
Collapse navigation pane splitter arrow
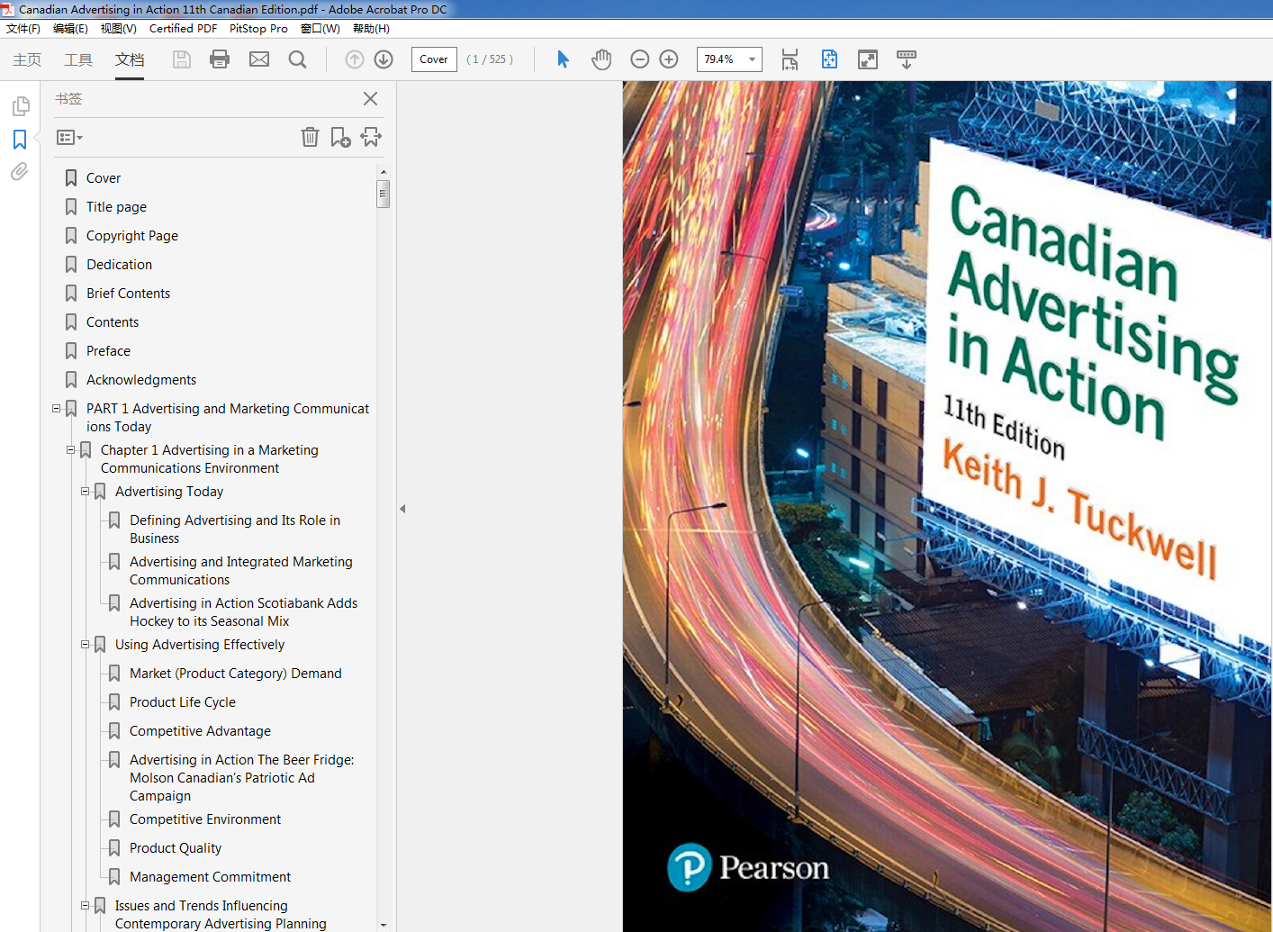point(402,509)
